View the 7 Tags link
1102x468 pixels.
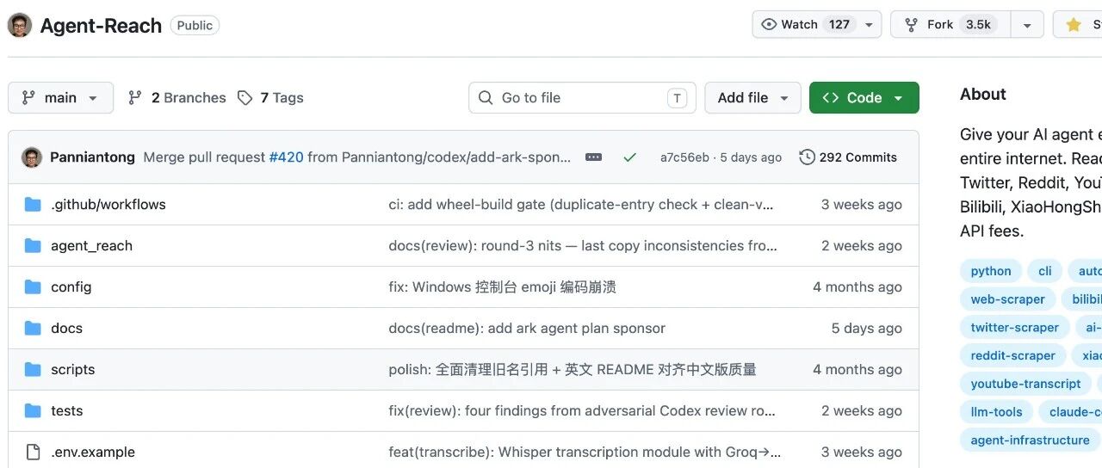pos(270,97)
